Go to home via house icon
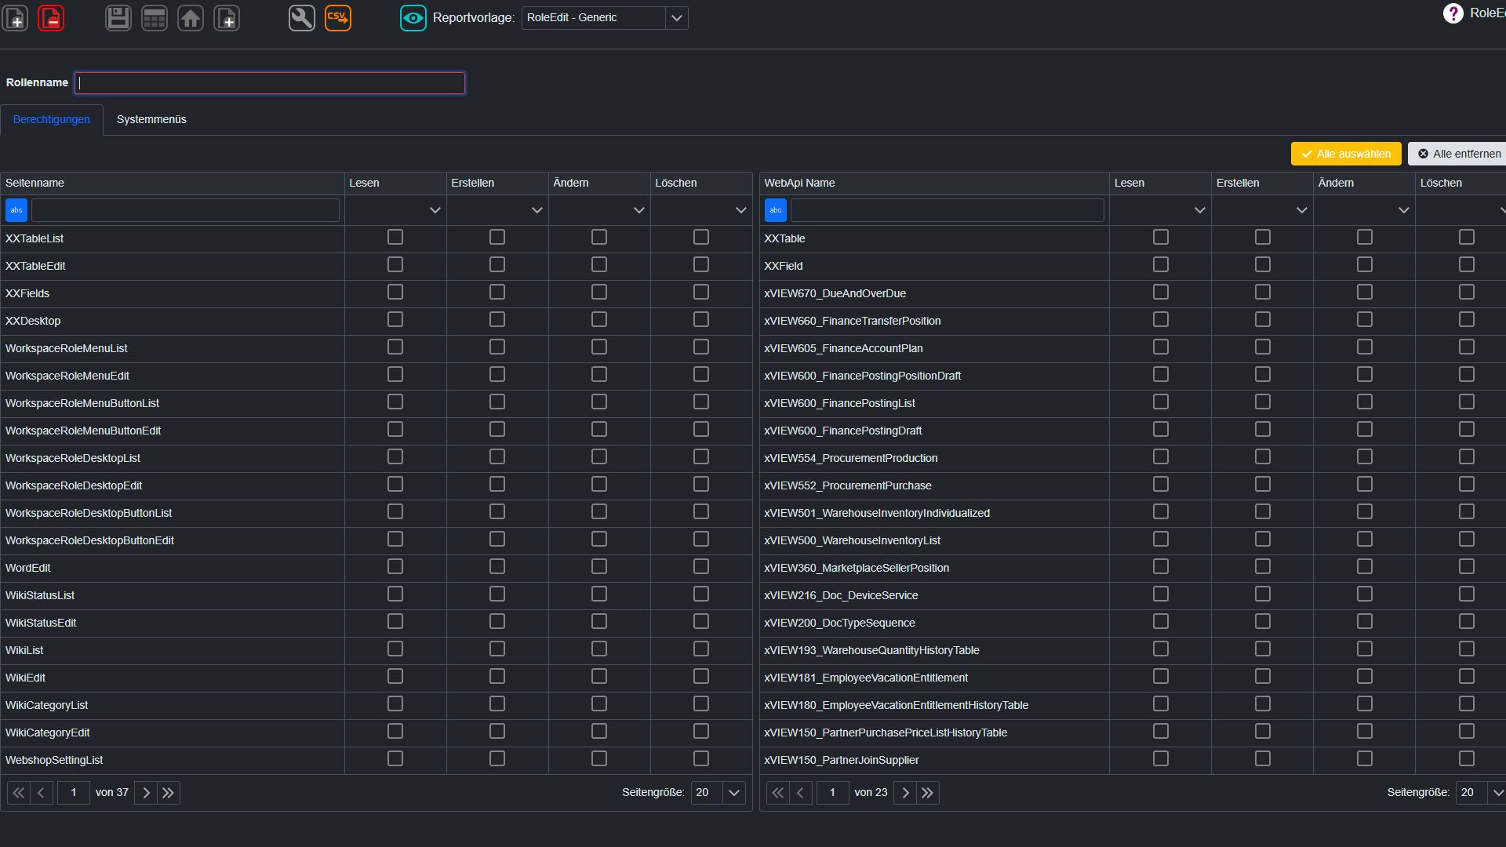Image resolution: width=1506 pixels, height=847 pixels. [191, 17]
